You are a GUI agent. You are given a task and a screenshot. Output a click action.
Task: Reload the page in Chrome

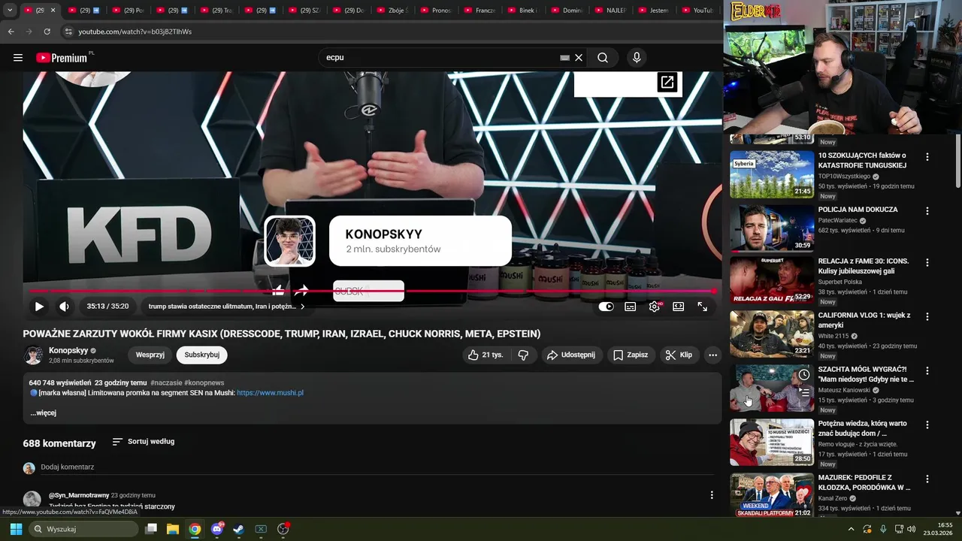tap(47, 32)
